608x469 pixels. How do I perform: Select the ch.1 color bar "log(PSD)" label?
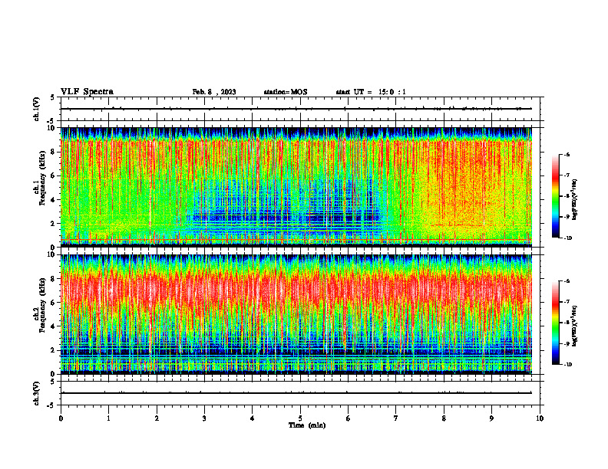pos(574,199)
